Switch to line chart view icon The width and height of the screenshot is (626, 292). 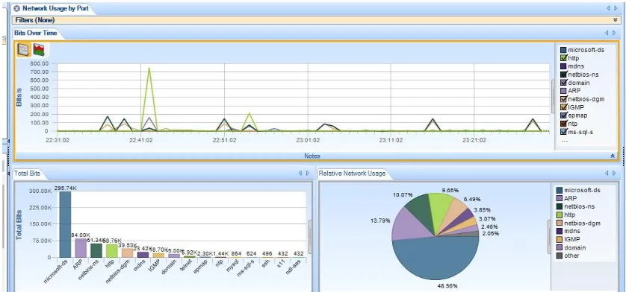24,50
